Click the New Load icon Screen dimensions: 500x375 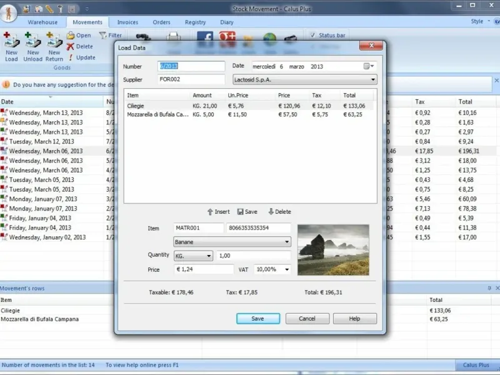tap(11, 41)
